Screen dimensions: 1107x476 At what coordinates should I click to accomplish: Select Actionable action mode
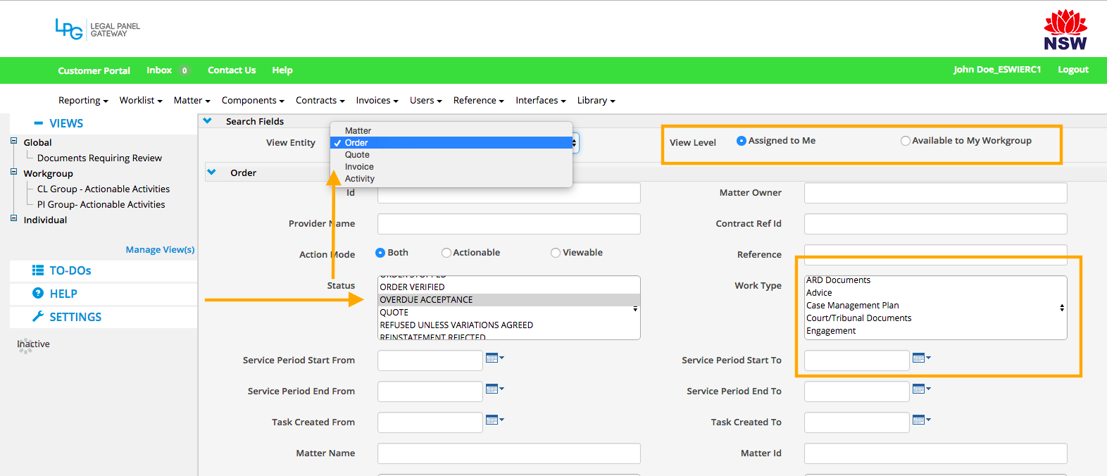click(446, 253)
